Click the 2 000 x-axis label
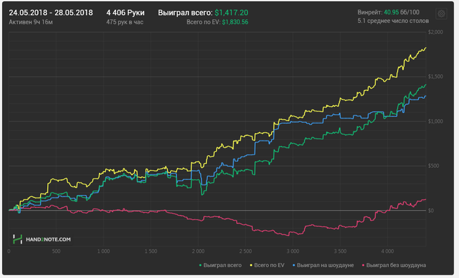The width and height of the screenshot is (459, 278). pos(198,251)
